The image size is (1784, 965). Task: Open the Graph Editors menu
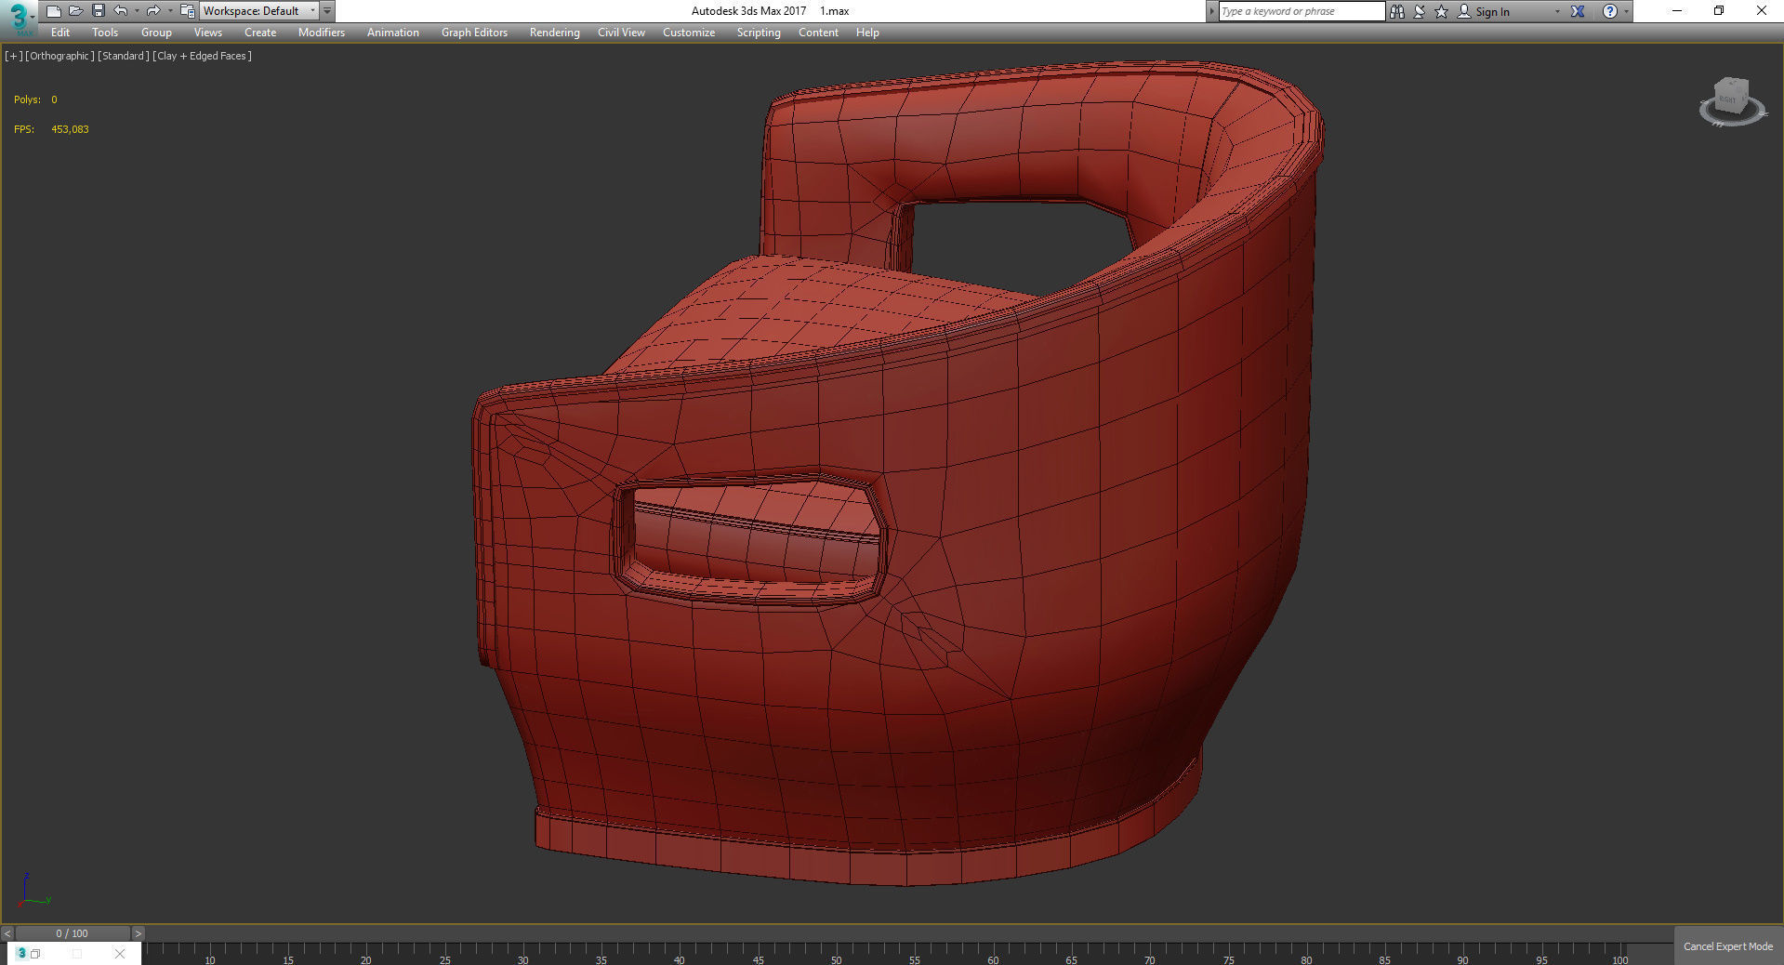pyautogui.click(x=474, y=33)
